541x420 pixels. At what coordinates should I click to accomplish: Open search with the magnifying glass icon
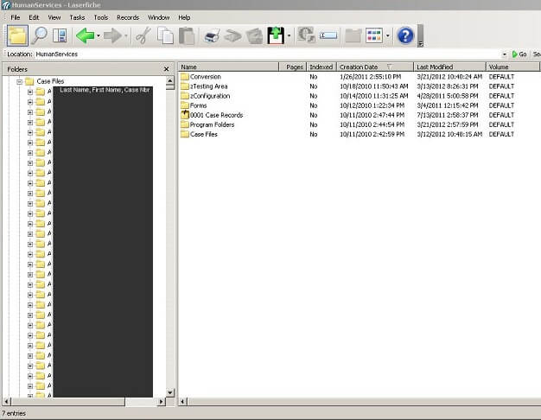pyautogui.click(x=40, y=35)
